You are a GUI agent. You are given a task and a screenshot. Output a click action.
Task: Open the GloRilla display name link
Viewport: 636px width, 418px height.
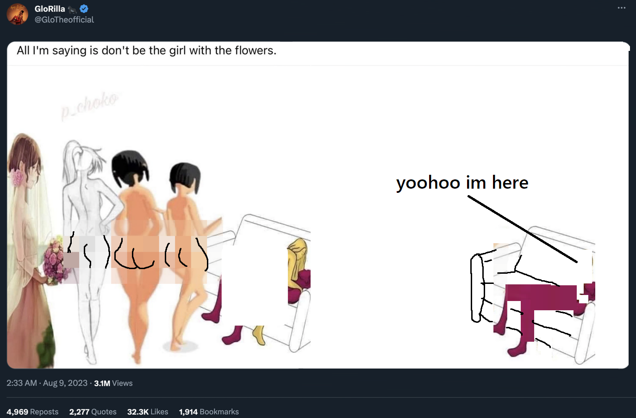[x=50, y=9]
